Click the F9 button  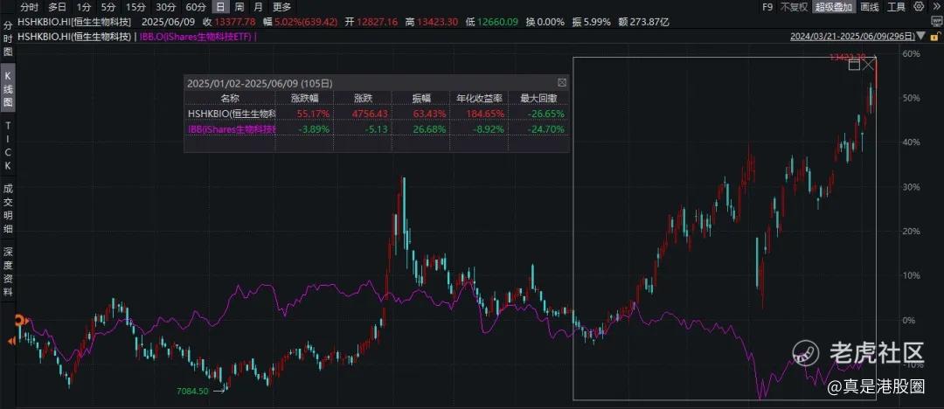[767, 7]
